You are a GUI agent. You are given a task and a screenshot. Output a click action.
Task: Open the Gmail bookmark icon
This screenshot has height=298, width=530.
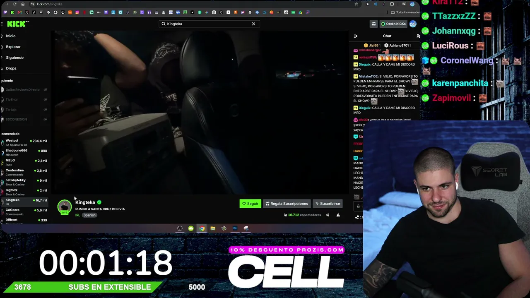(19, 12)
